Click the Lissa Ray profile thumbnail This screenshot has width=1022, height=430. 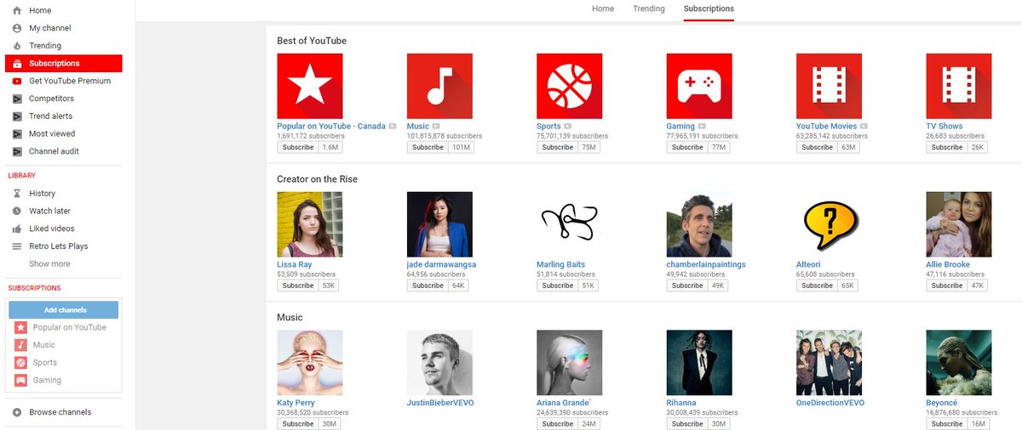310,224
